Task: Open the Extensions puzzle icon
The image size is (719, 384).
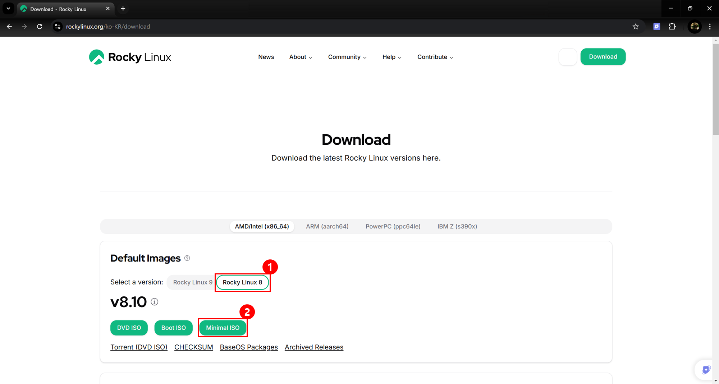Action: [x=672, y=27]
